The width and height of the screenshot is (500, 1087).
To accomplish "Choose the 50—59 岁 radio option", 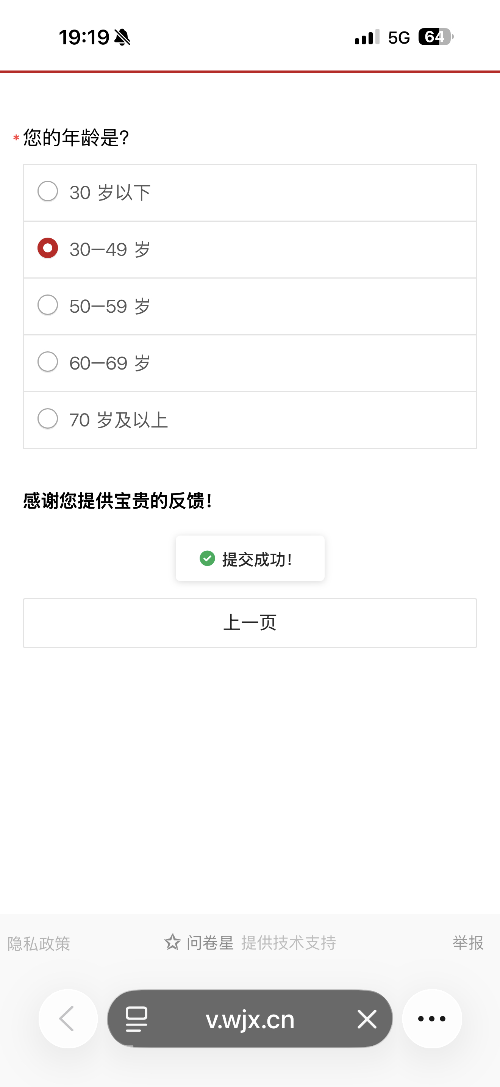I will [48, 305].
